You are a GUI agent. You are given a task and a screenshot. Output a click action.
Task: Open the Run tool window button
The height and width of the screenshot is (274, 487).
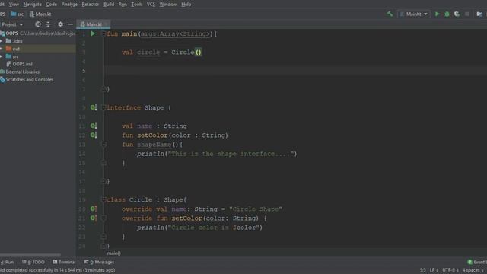(8, 262)
